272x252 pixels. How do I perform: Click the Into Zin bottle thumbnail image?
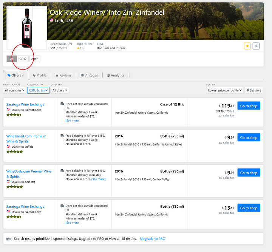pos(27,28)
